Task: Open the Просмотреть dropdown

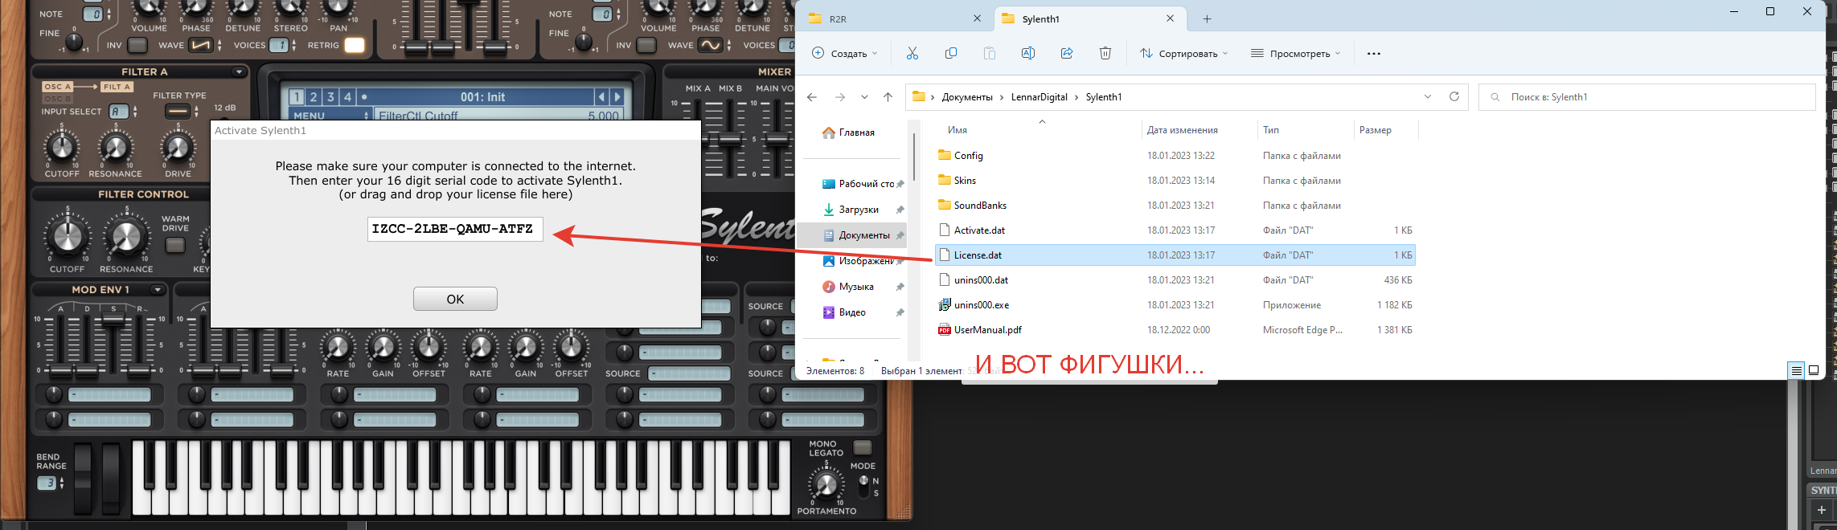Action: click(1295, 54)
